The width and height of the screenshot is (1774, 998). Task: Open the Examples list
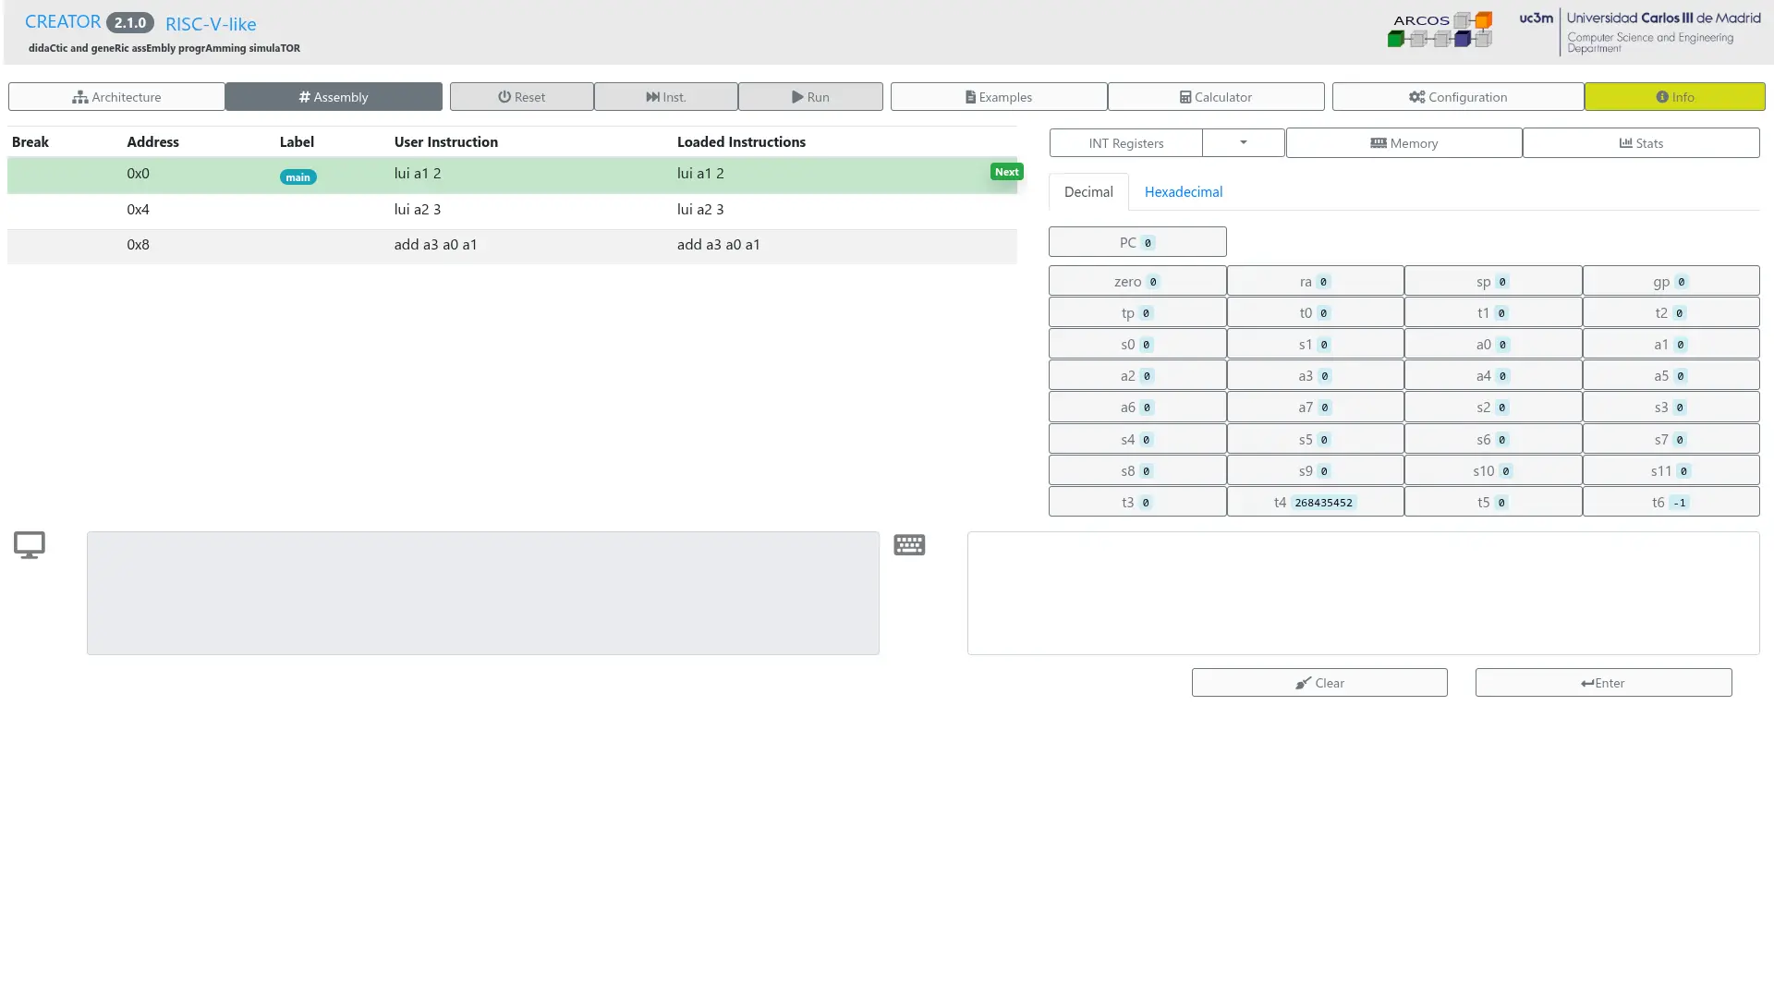point(999,97)
